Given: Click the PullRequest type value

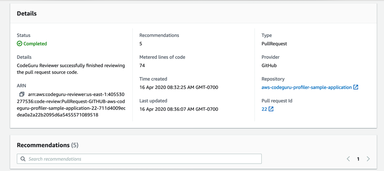Looking at the screenshot, I should click(x=274, y=43).
